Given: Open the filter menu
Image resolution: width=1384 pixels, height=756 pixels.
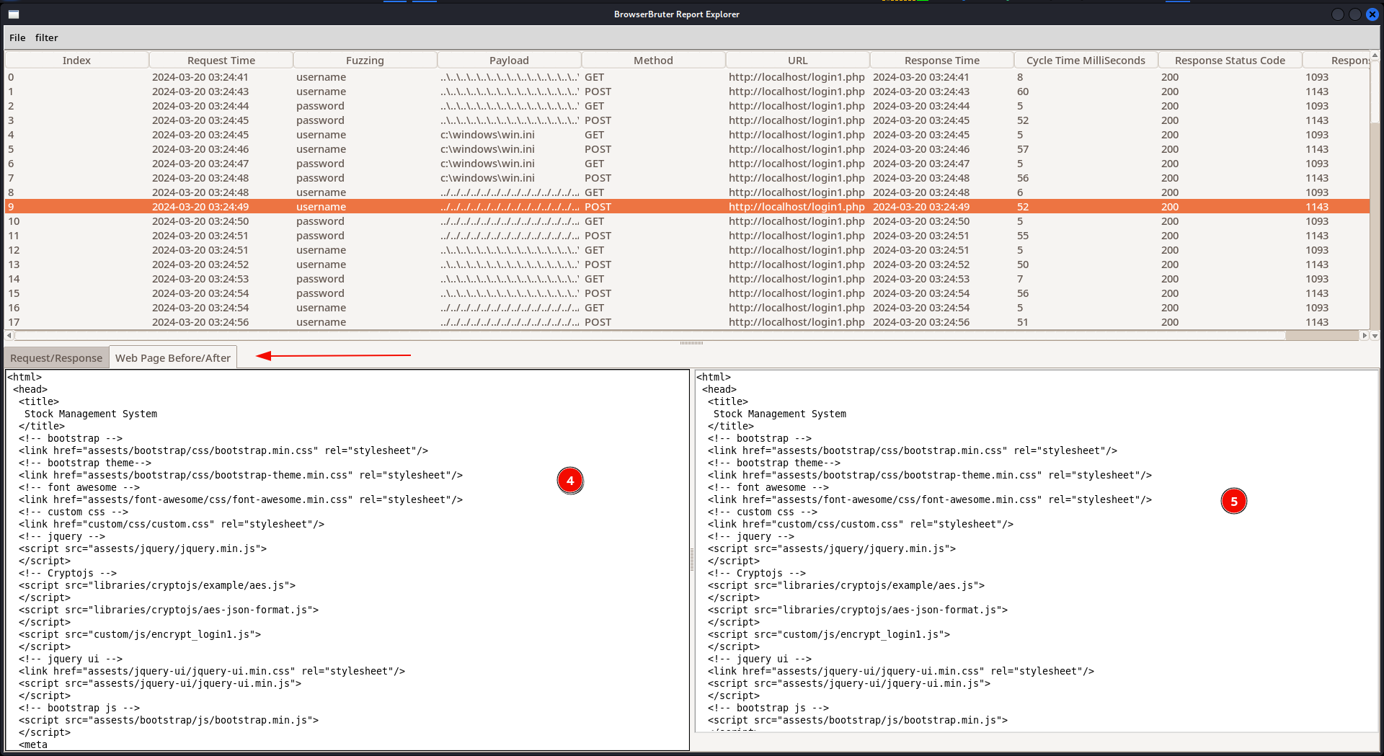Looking at the screenshot, I should pos(46,37).
